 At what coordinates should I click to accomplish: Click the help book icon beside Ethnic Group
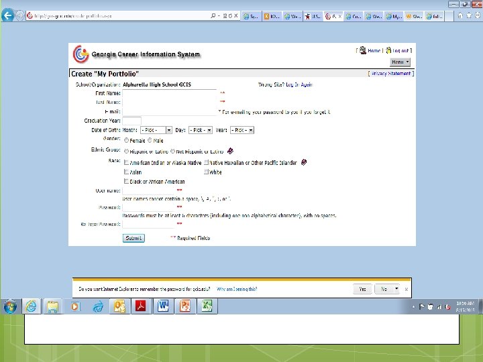click(x=230, y=151)
